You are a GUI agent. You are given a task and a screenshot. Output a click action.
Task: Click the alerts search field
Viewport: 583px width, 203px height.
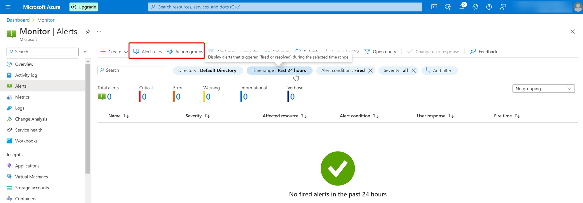coord(132,70)
